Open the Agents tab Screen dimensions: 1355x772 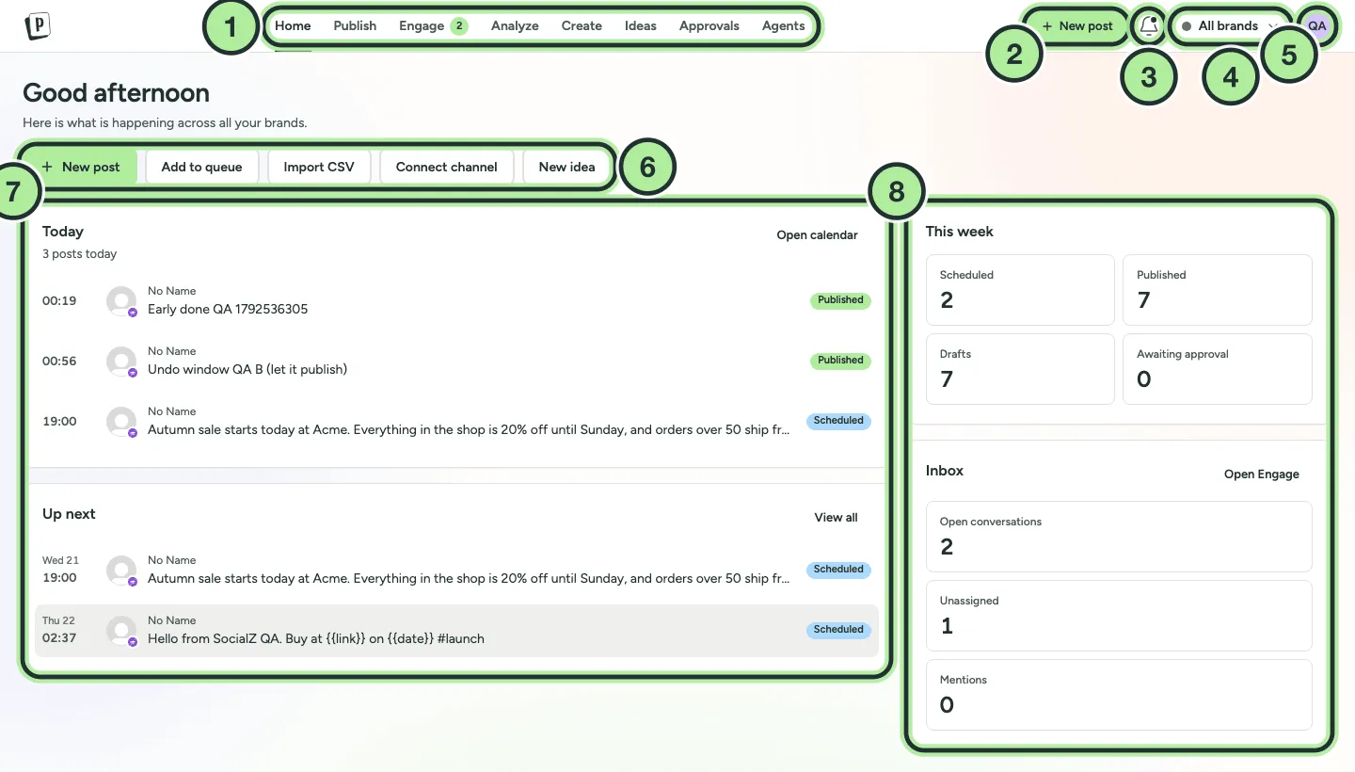(784, 26)
